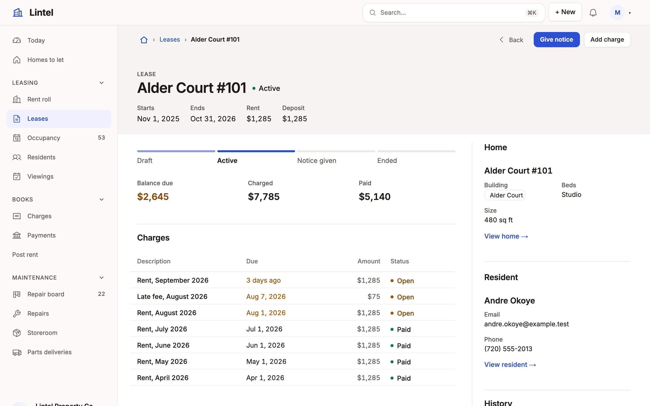Select Occupancy with 53 count

(x=59, y=138)
